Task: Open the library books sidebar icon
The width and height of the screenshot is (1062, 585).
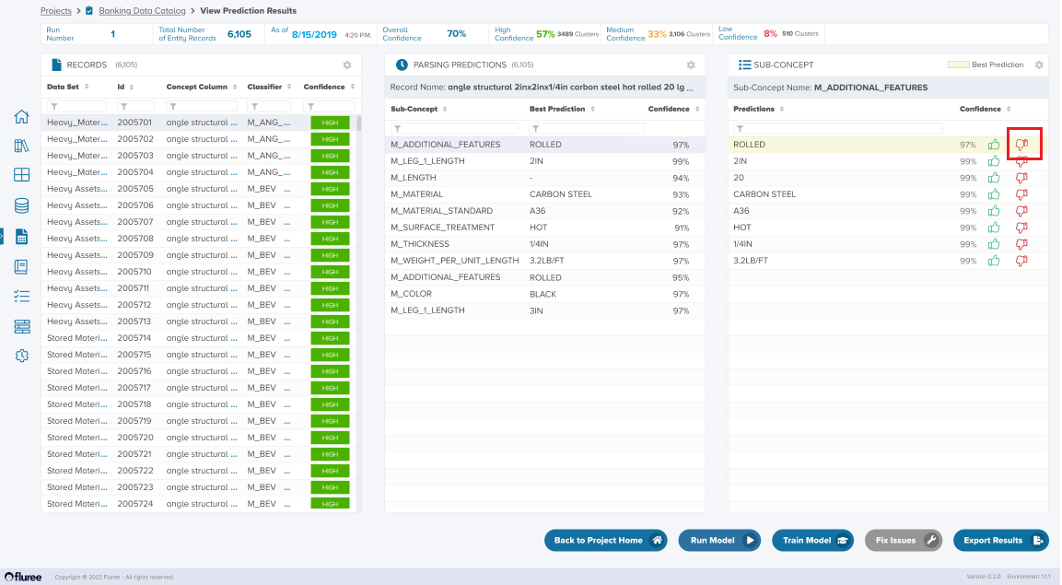Action: (22, 146)
